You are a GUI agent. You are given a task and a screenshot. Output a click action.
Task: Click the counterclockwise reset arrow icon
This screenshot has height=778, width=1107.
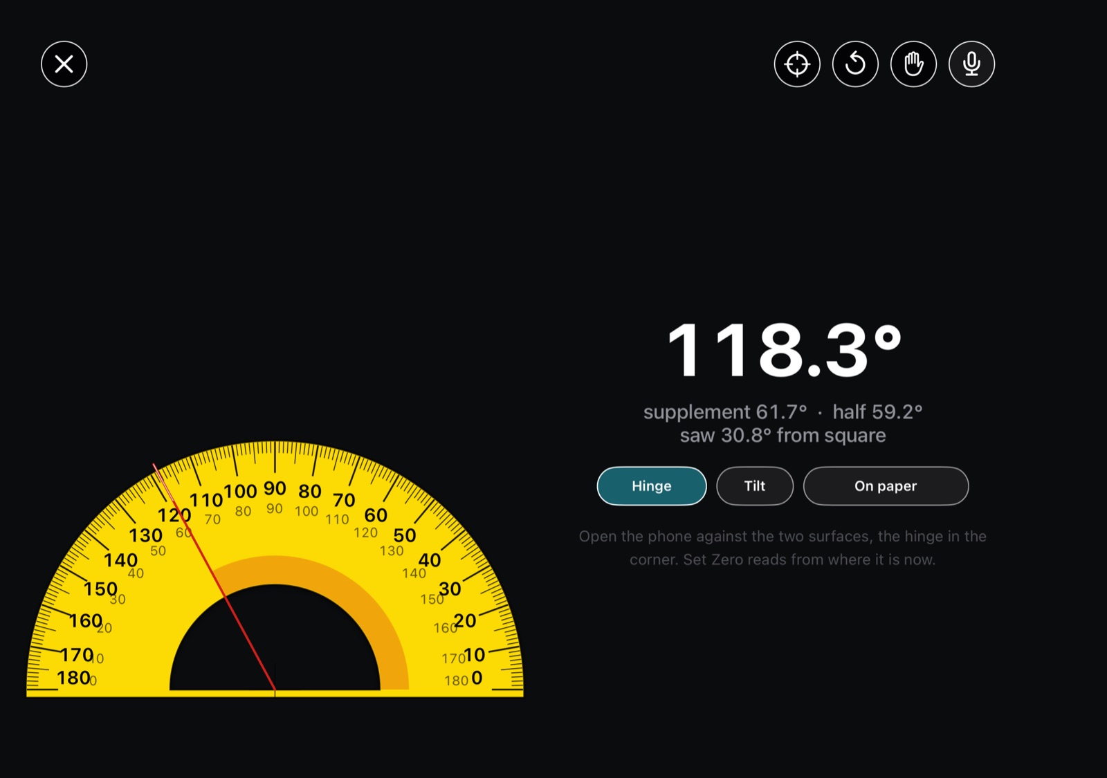[x=855, y=64]
